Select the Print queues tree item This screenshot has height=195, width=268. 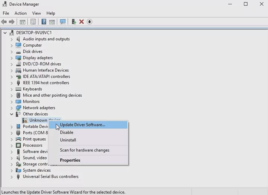(34, 139)
